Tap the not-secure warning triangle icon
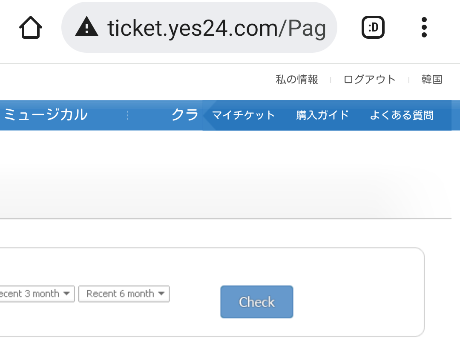 (86, 28)
